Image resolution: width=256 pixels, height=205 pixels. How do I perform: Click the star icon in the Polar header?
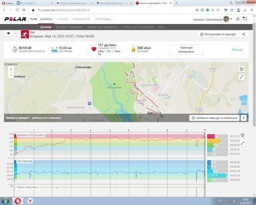(x=238, y=19)
